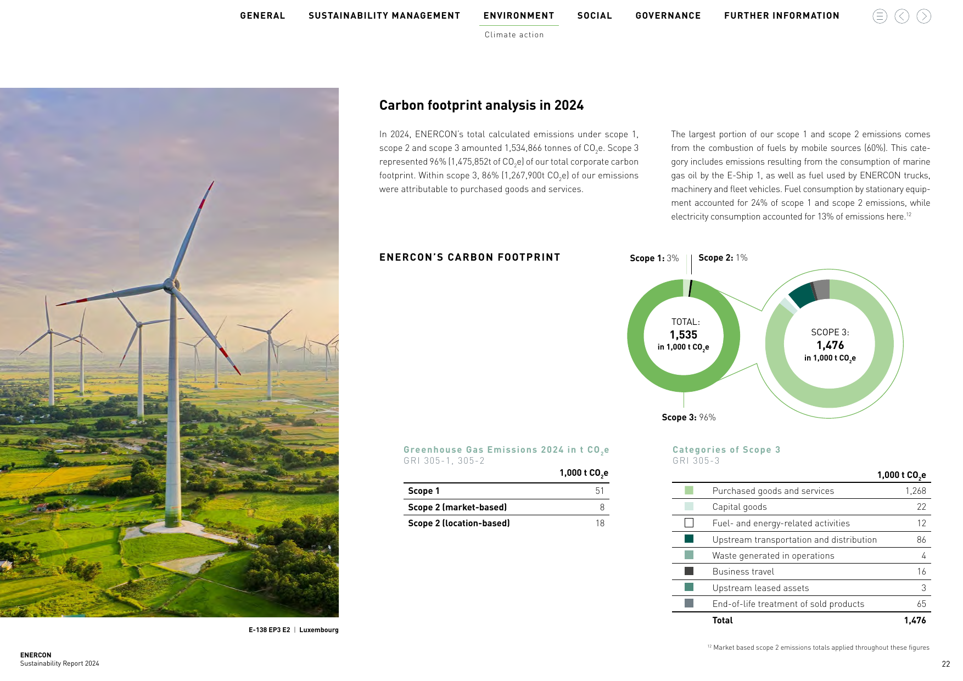Viewport: 963px width, 681px height.
Task: Click the Business travel color swatch
Action: pyautogui.click(x=689, y=571)
